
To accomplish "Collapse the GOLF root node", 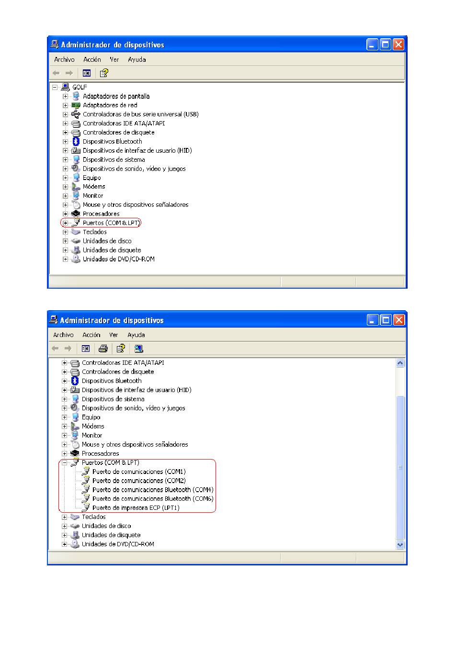I will click(55, 87).
